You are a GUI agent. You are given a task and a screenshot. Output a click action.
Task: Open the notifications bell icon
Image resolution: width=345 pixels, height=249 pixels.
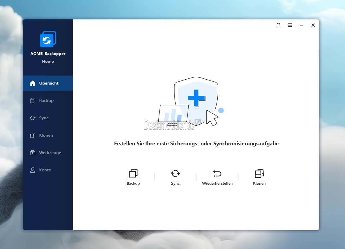point(278,25)
